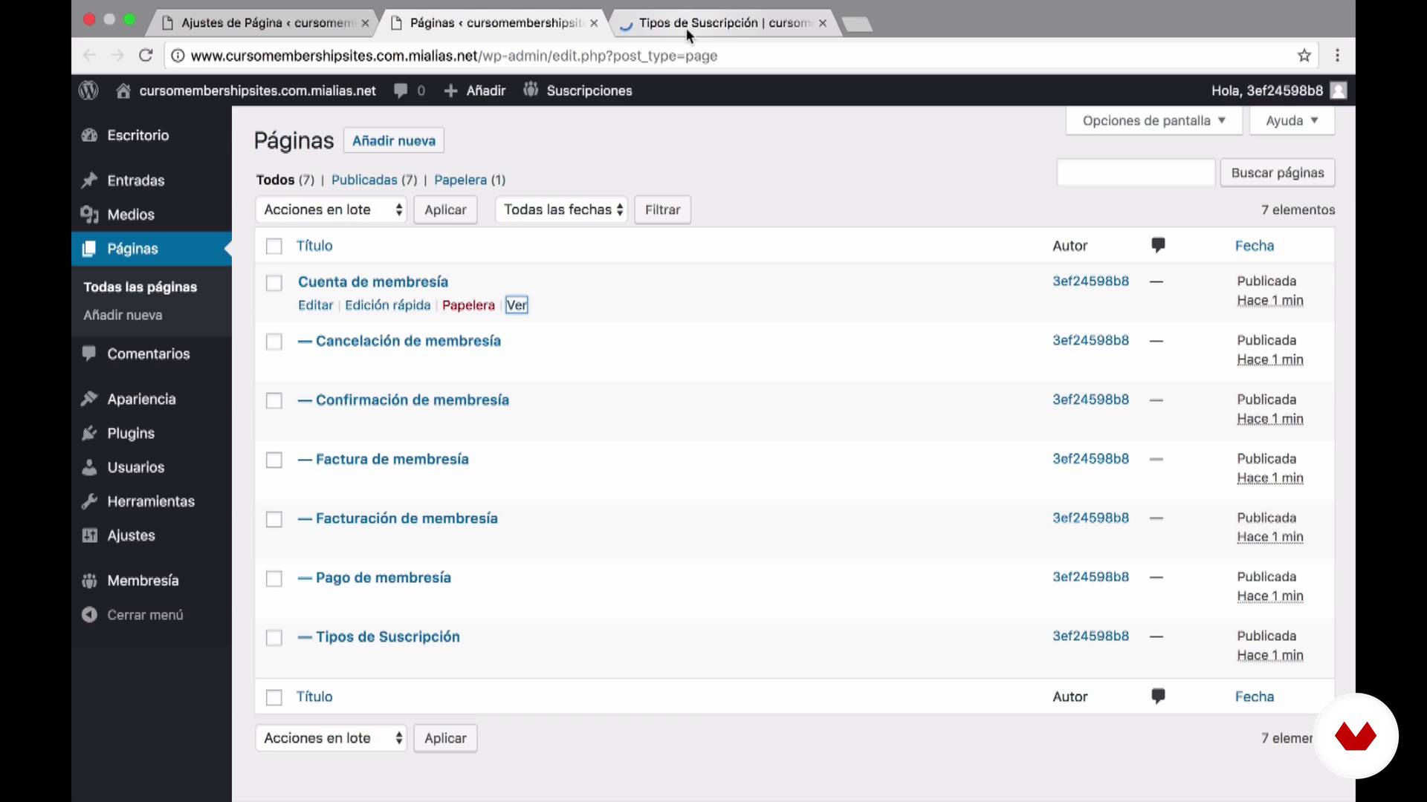Image resolution: width=1427 pixels, height=802 pixels.
Task: Expand Opciones de pantalla panel
Action: click(x=1153, y=120)
